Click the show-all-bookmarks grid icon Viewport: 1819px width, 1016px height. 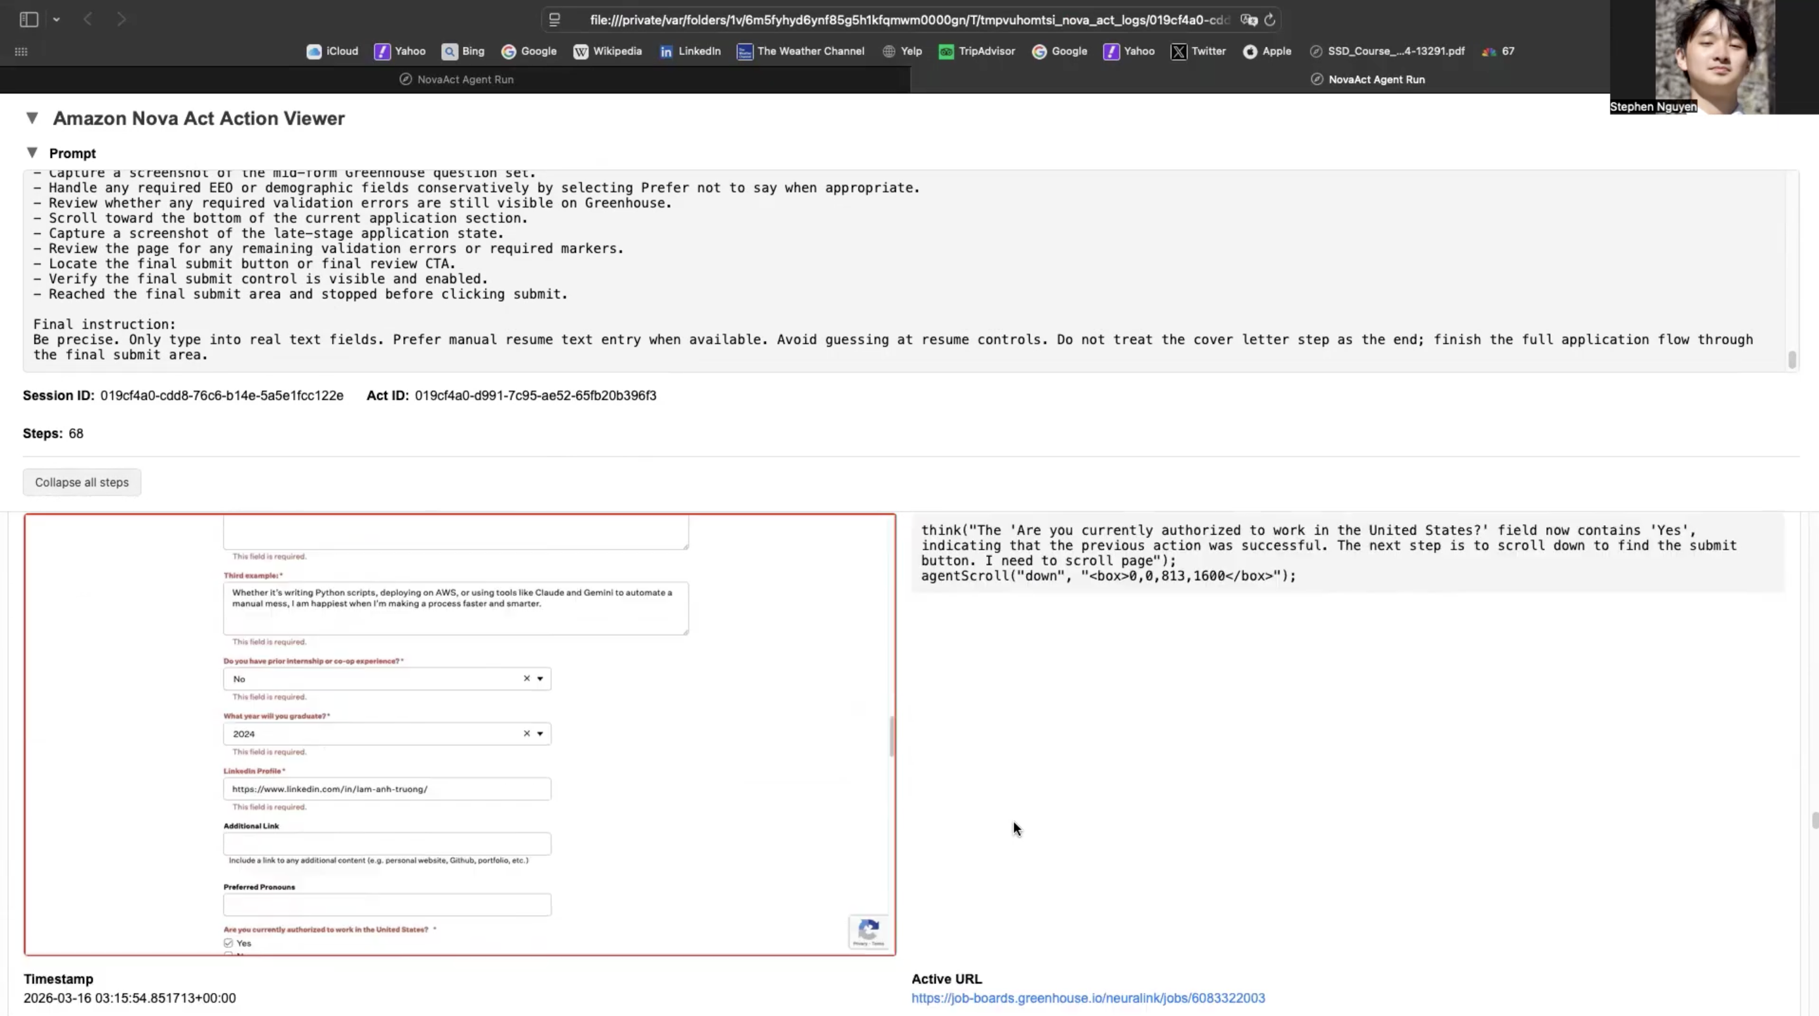pyautogui.click(x=21, y=51)
